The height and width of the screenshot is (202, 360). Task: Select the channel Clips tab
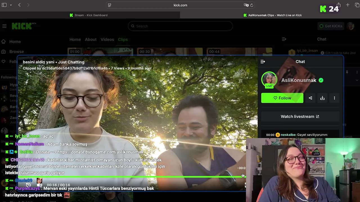click(123, 40)
